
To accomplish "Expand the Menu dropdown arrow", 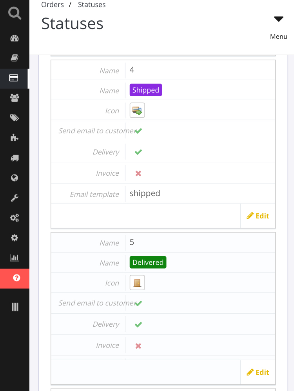I will [279, 19].
